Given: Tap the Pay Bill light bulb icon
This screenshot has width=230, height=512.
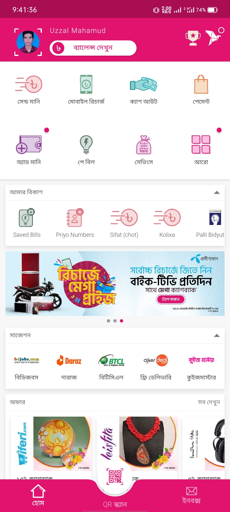Looking at the screenshot, I should coord(86,145).
